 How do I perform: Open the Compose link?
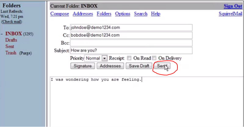tap(60, 14)
